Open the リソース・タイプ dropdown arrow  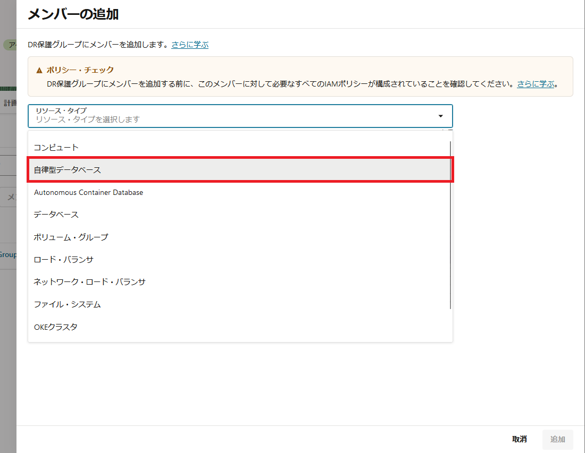(440, 116)
